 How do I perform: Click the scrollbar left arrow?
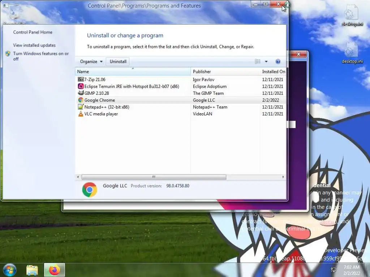click(x=78, y=177)
